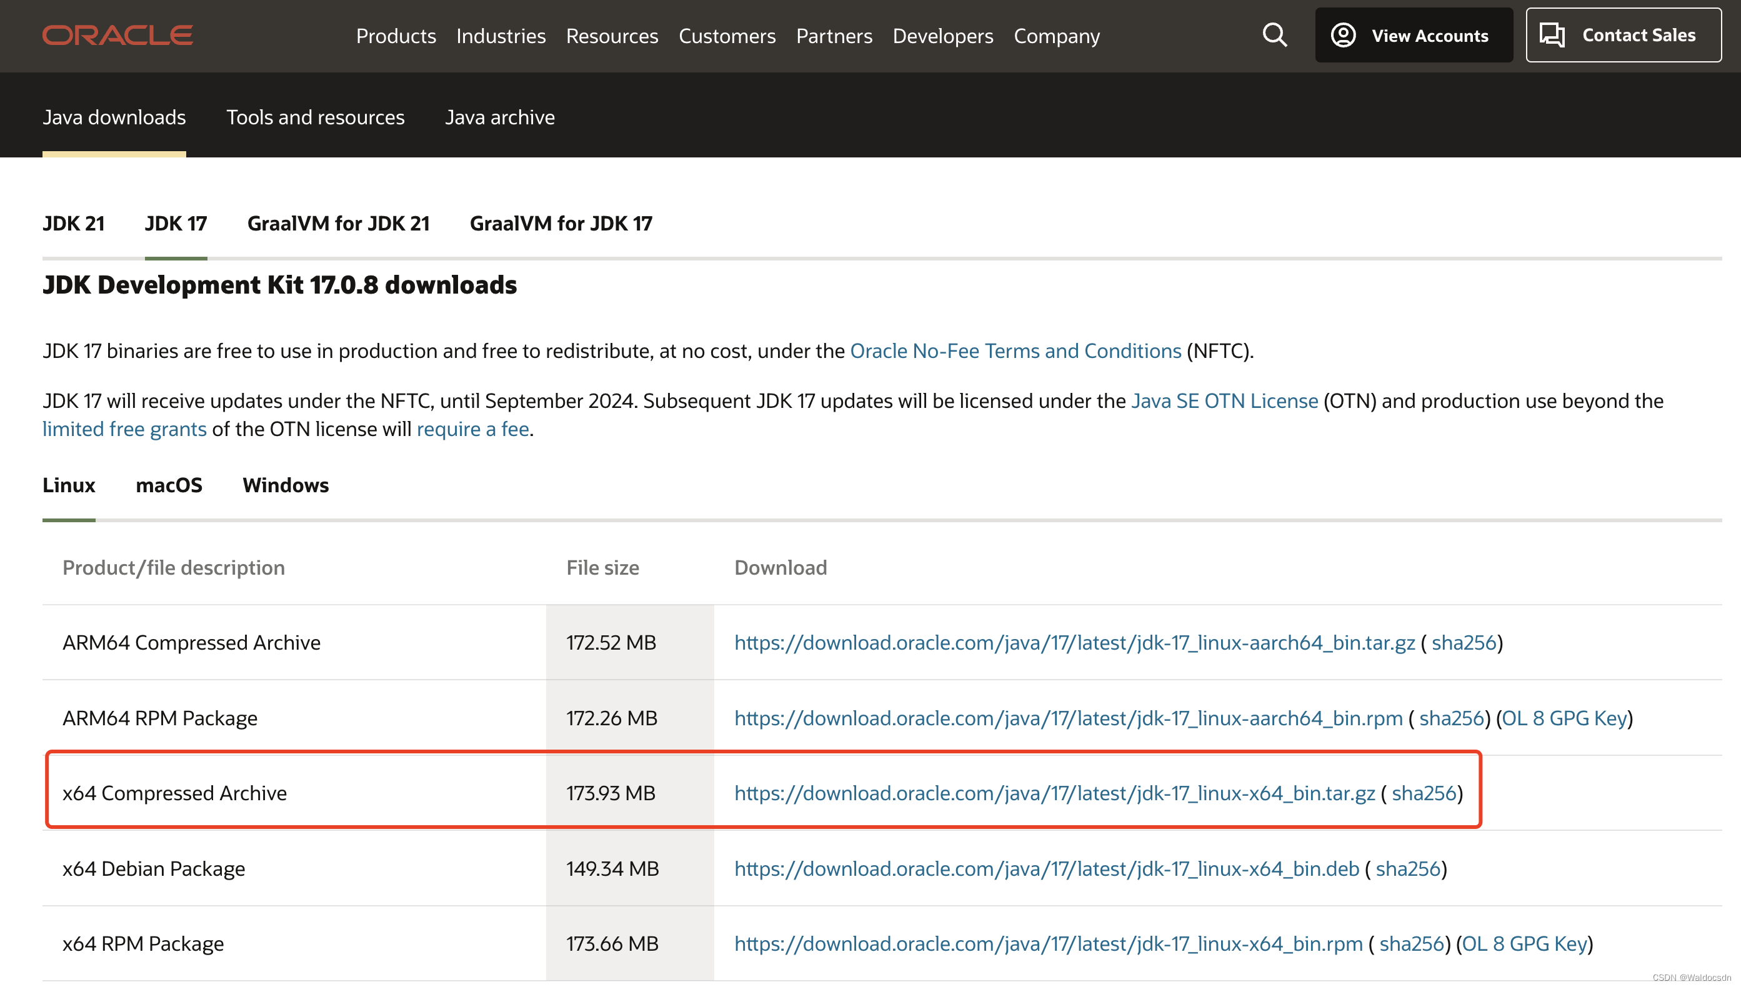Switch to the Windows tab

(286, 485)
